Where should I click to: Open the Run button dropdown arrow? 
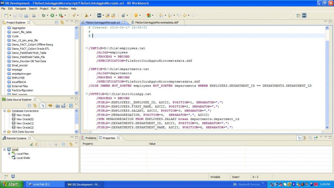(56, 15)
